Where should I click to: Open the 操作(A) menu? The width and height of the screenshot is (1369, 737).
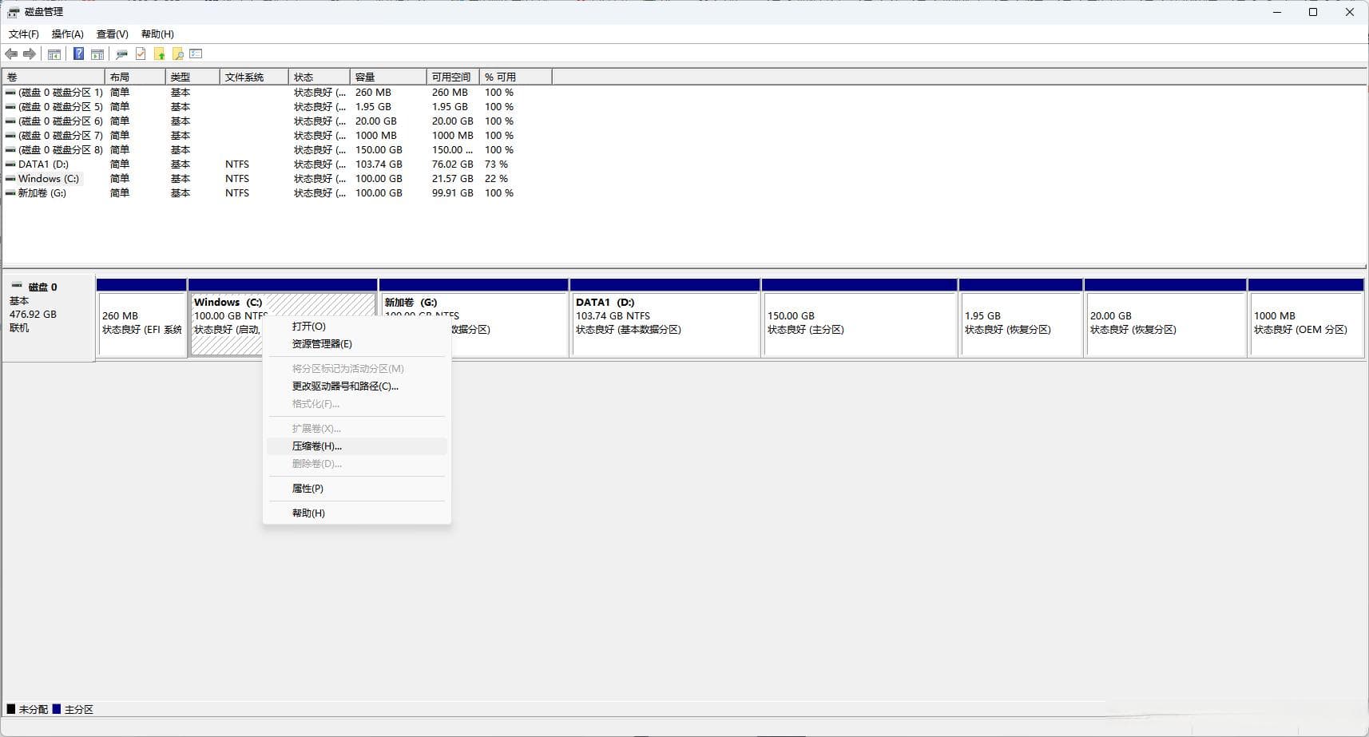point(68,34)
